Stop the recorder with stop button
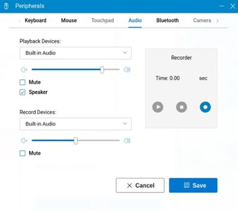Viewport: 238px width, 211px height. click(x=181, y=107)
